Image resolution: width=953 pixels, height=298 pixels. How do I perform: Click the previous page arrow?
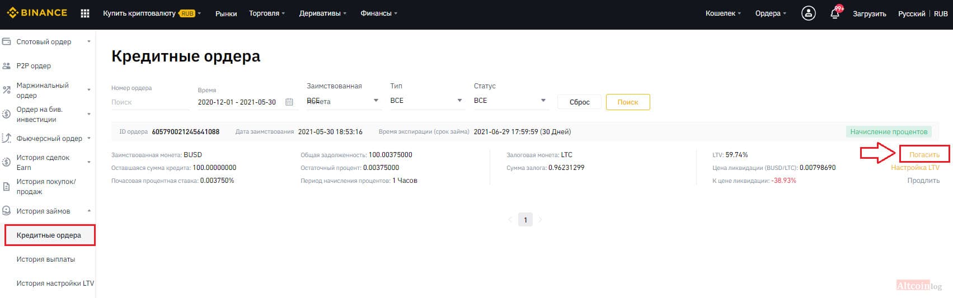pyautogui.click(x=510, y=220)
